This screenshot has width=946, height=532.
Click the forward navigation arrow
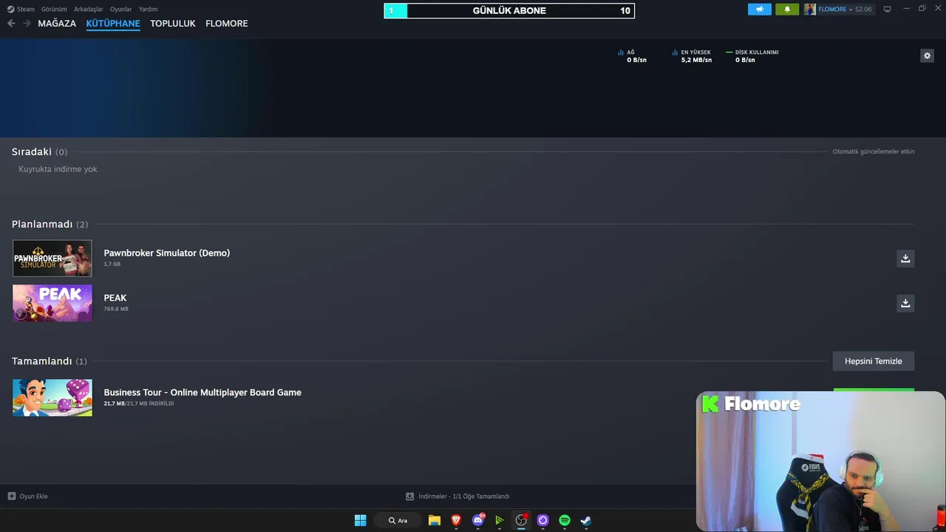[27, 24]
